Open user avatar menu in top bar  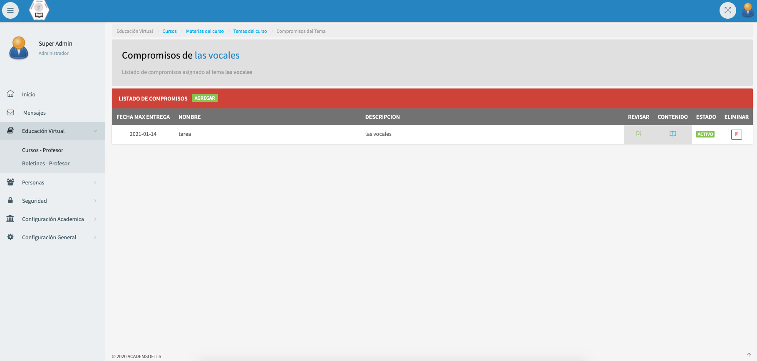pyautogui.click(x=747, y=10)
